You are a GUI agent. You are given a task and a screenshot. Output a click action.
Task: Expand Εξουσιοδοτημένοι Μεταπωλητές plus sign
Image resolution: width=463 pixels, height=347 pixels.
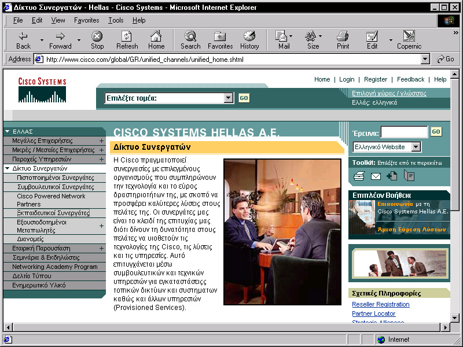(x=101, y=226)
